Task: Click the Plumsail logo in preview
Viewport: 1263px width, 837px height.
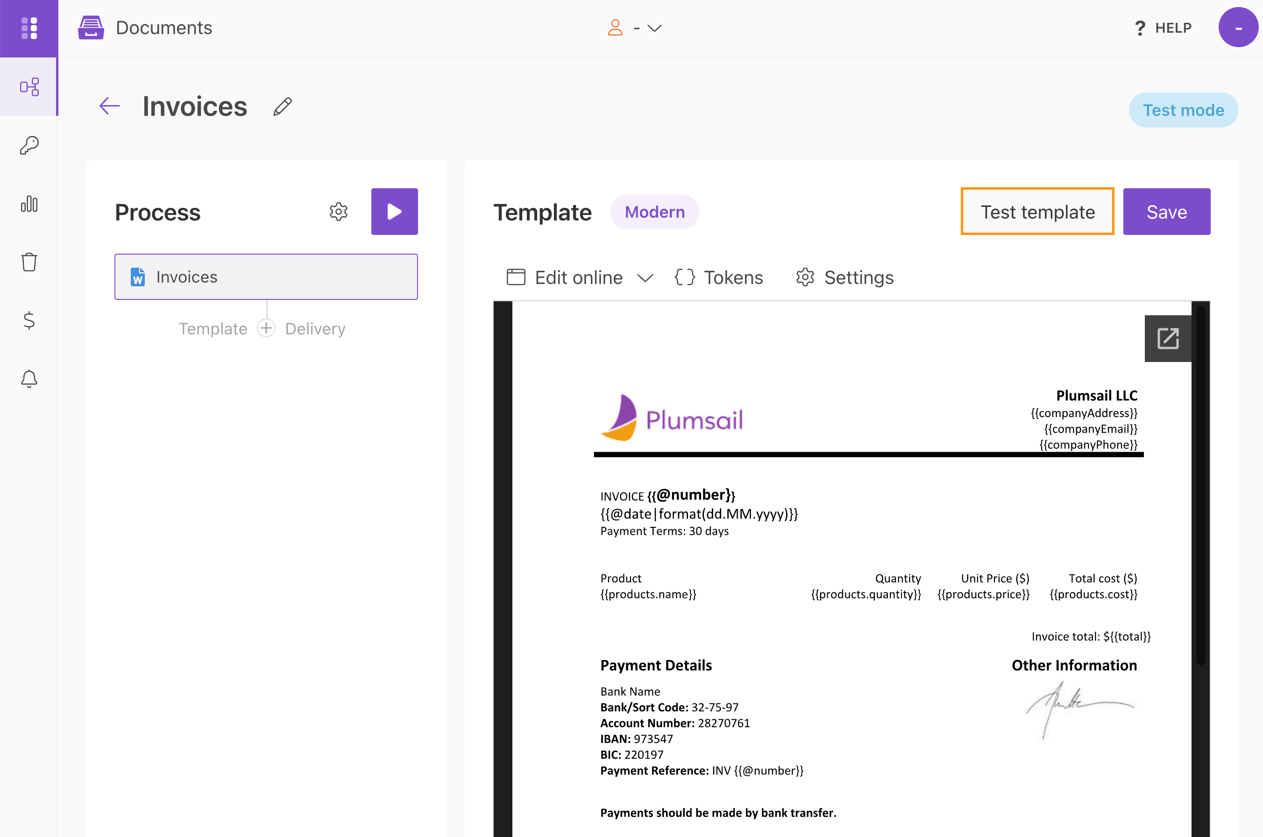Action: [672, 418]
